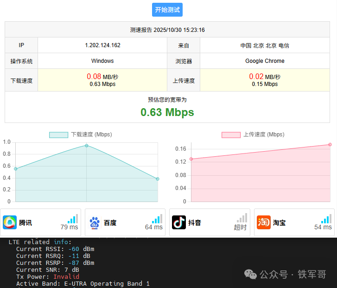Click the Tencent penguin icon
This screenshot has width=337, height=288.
pyautogui.click(x=10, y=222)
